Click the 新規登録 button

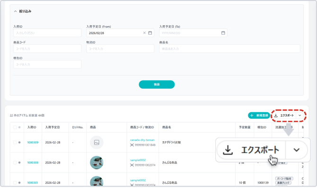click(x=259, y=115)
